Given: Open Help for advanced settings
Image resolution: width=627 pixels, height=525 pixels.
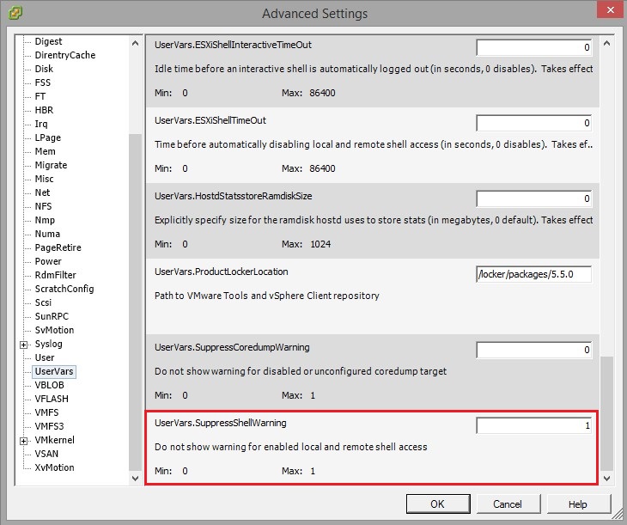Looking at the screenshot, I should tap(577, 504).
